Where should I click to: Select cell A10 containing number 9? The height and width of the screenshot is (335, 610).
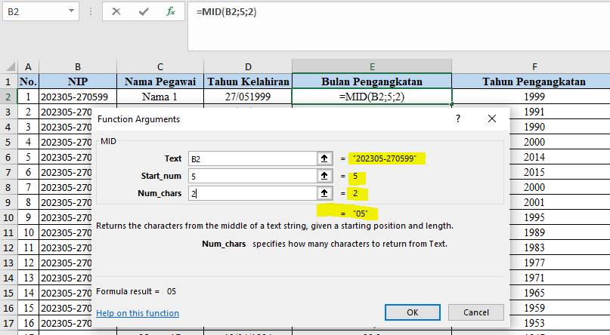28,217
